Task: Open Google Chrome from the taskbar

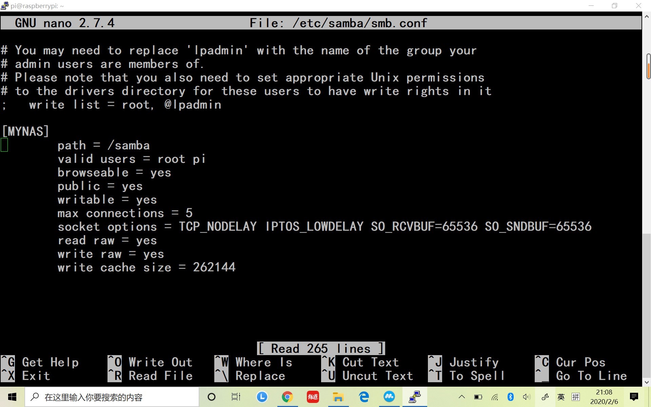Action: click(x=287, y=397)
